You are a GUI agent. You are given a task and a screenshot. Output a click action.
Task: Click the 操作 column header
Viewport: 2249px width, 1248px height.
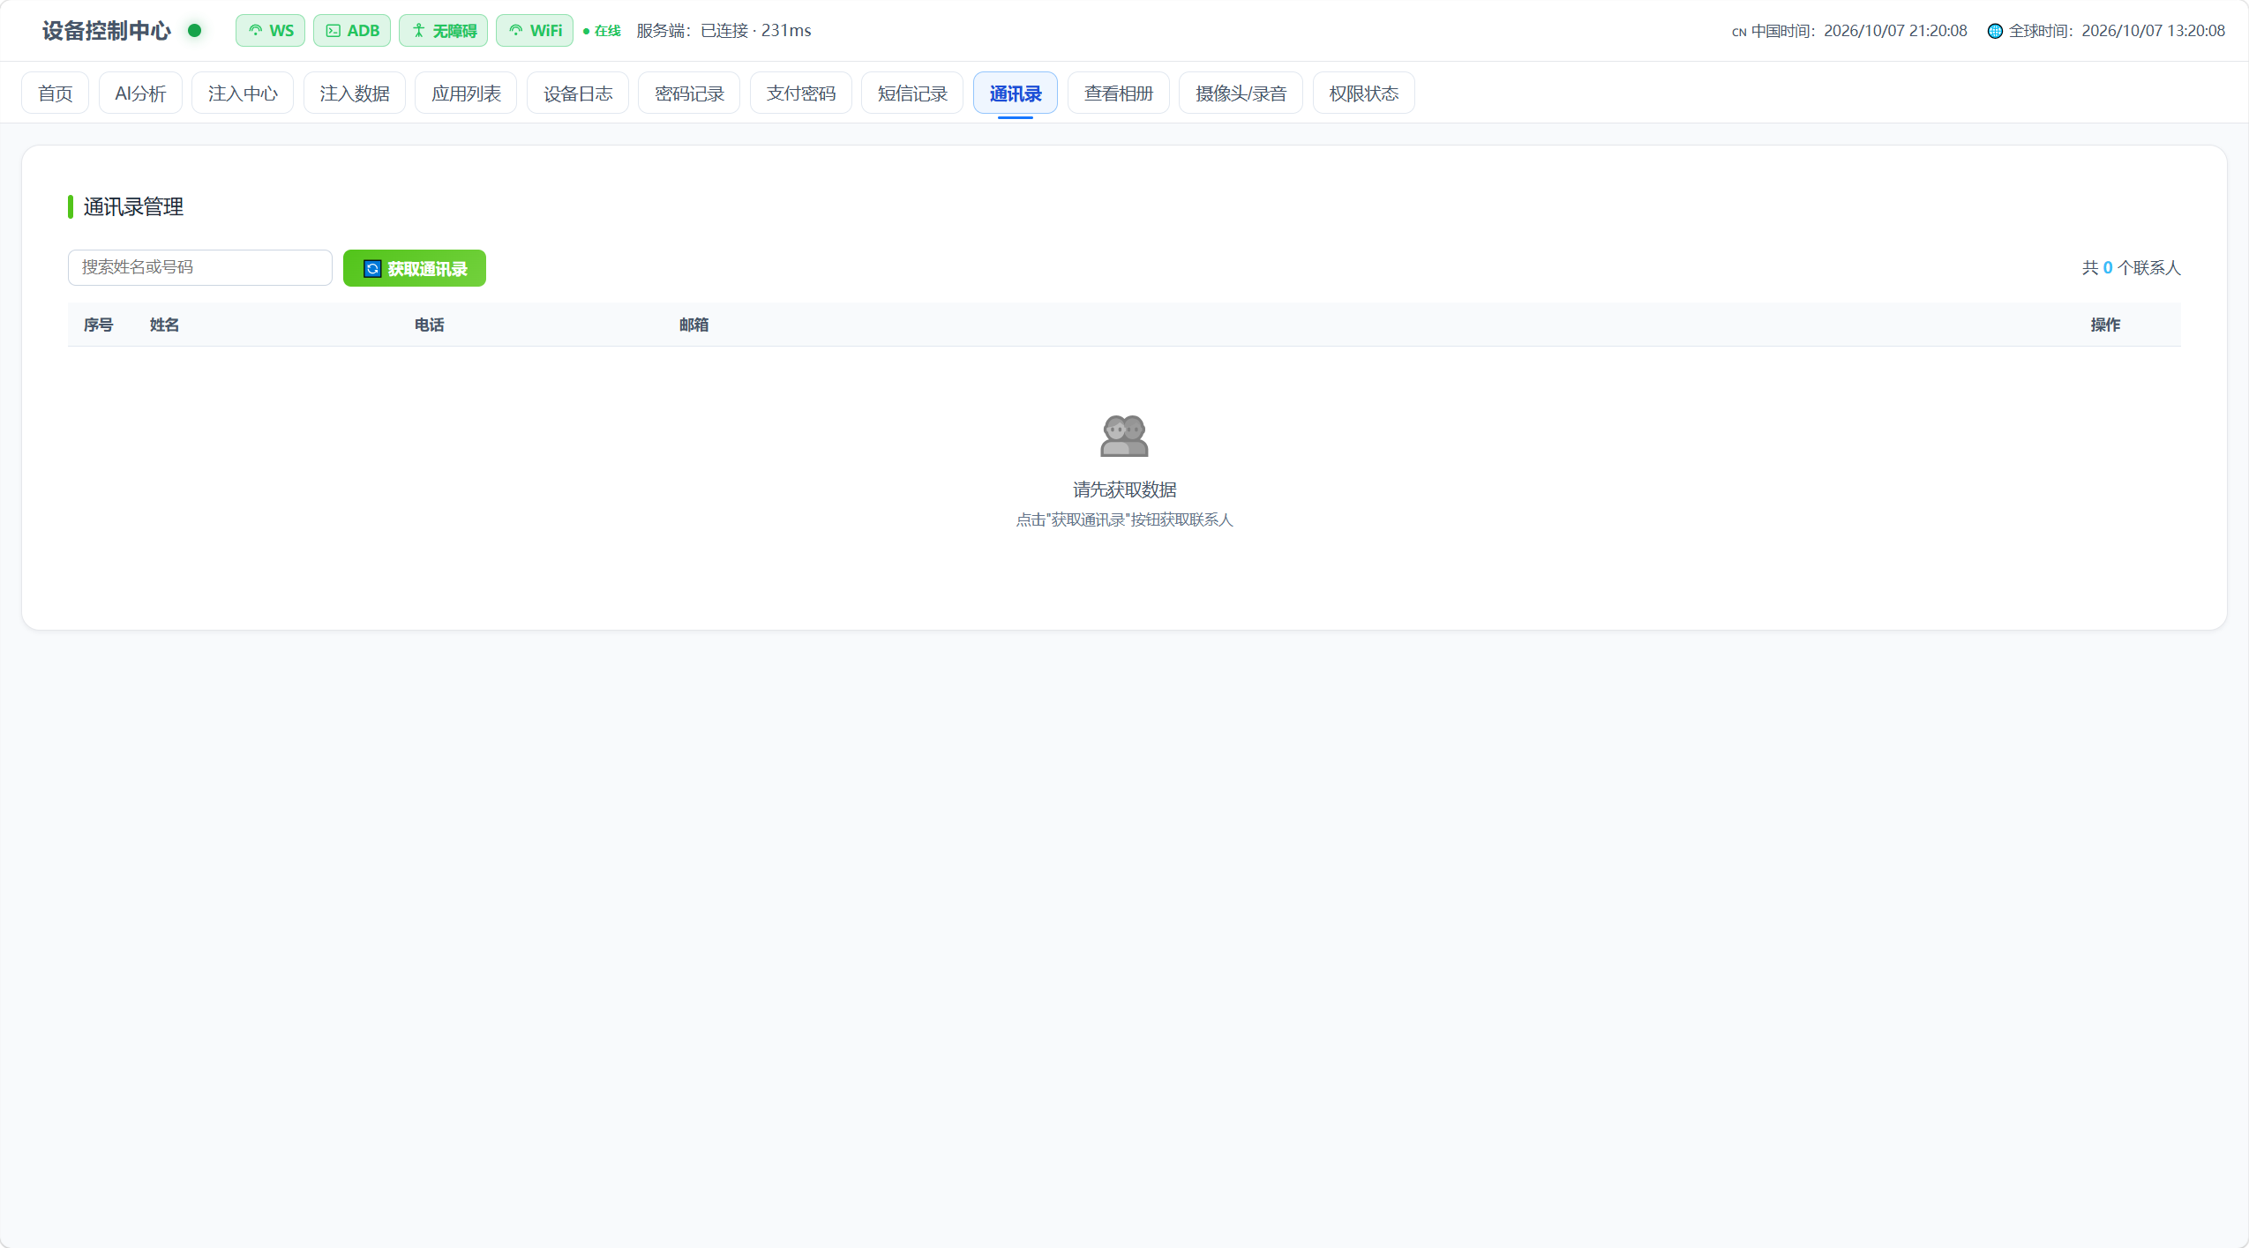(x=2105, y=325)
